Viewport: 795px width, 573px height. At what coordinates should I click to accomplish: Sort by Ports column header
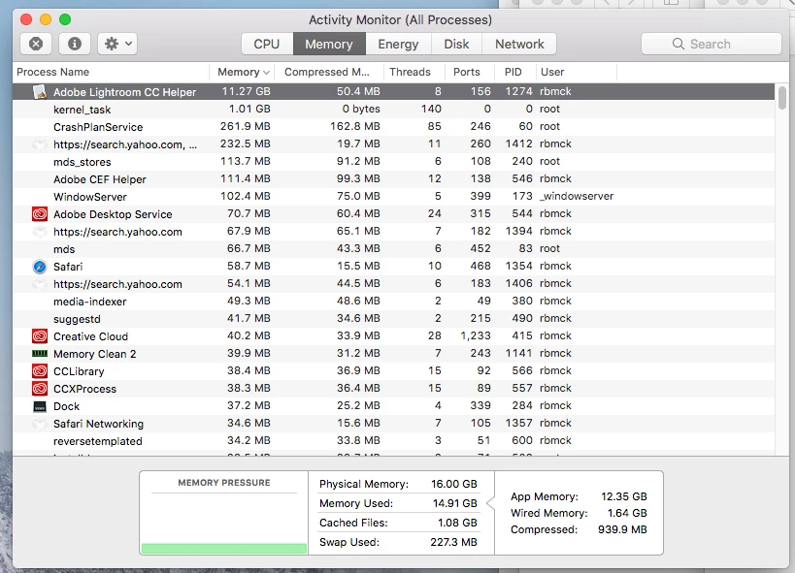[x=470, y=72]
